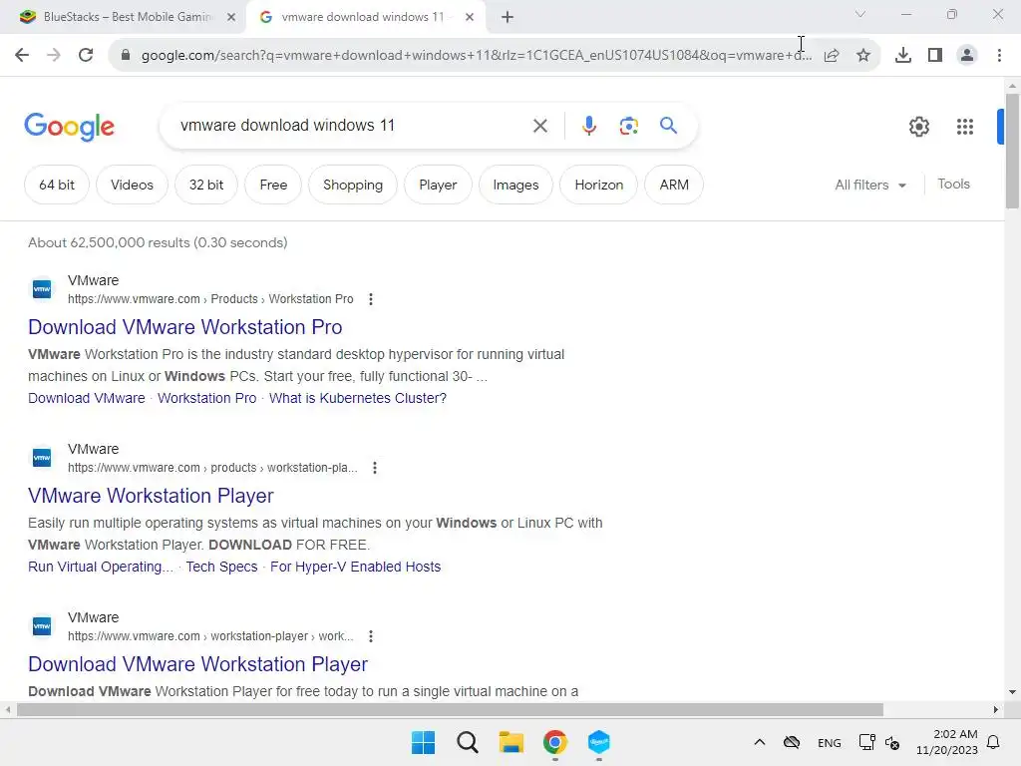1021x766 pixels.
Task: Open more options for workstation-player result
Action: coord(371,636)
